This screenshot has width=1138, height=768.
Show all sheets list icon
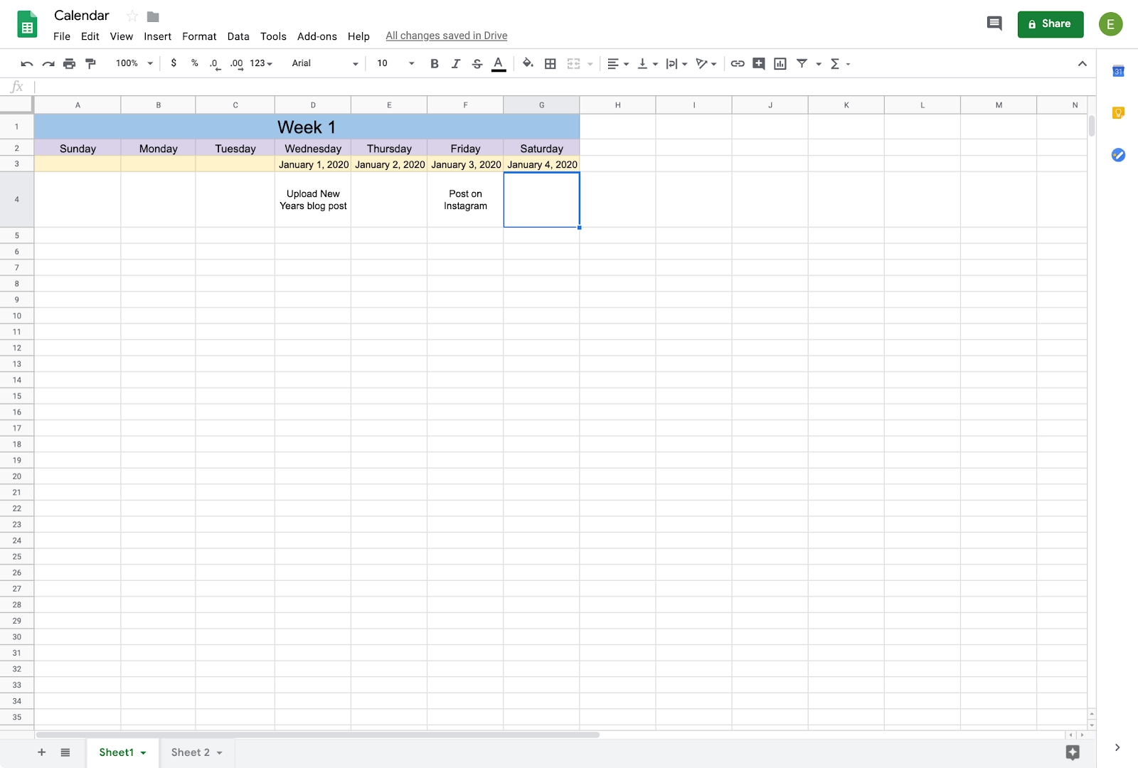pos(65,752)
